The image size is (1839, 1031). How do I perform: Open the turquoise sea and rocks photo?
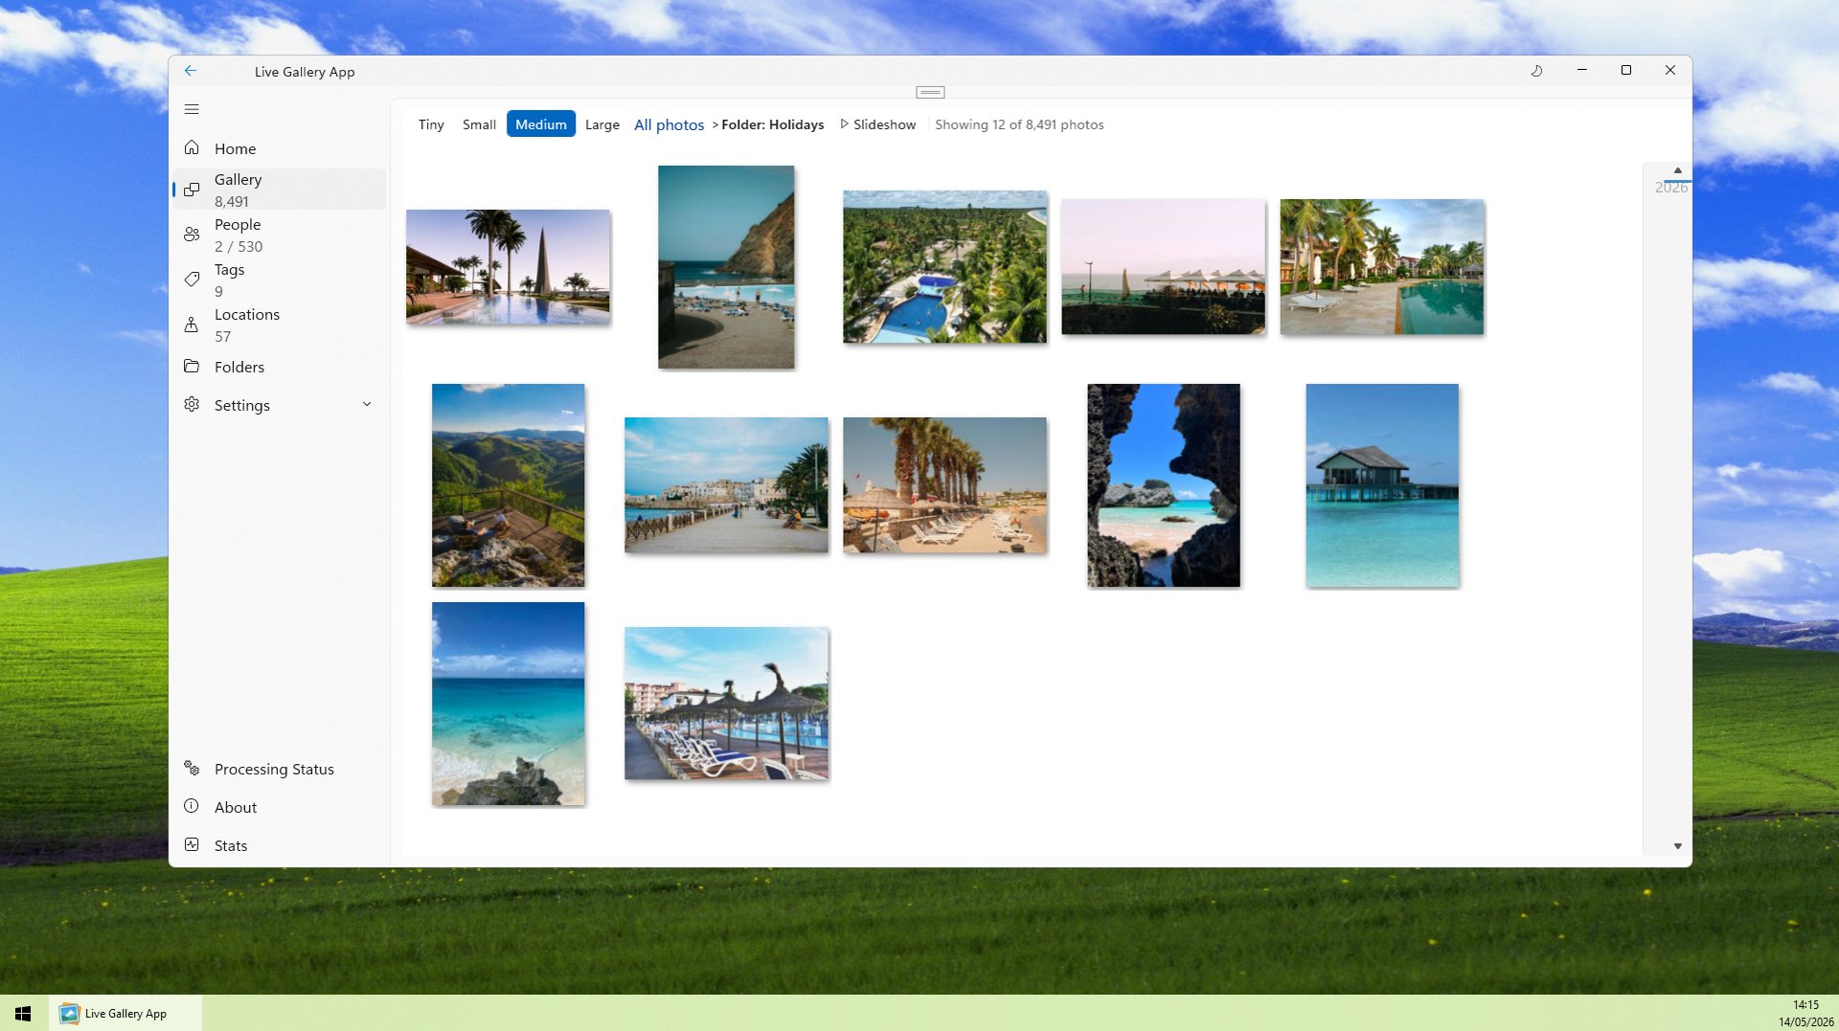pyautogui.click(x=508, y=704)
